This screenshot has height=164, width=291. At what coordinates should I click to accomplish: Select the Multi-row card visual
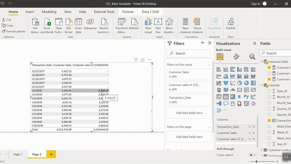tap(246, 90)
